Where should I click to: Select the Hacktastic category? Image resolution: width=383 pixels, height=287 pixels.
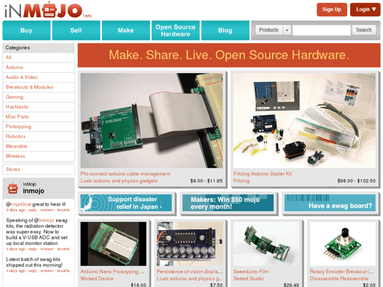38,107
